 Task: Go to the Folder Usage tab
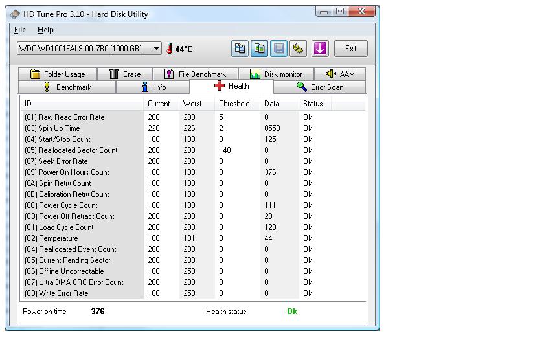tap(58, 74)
